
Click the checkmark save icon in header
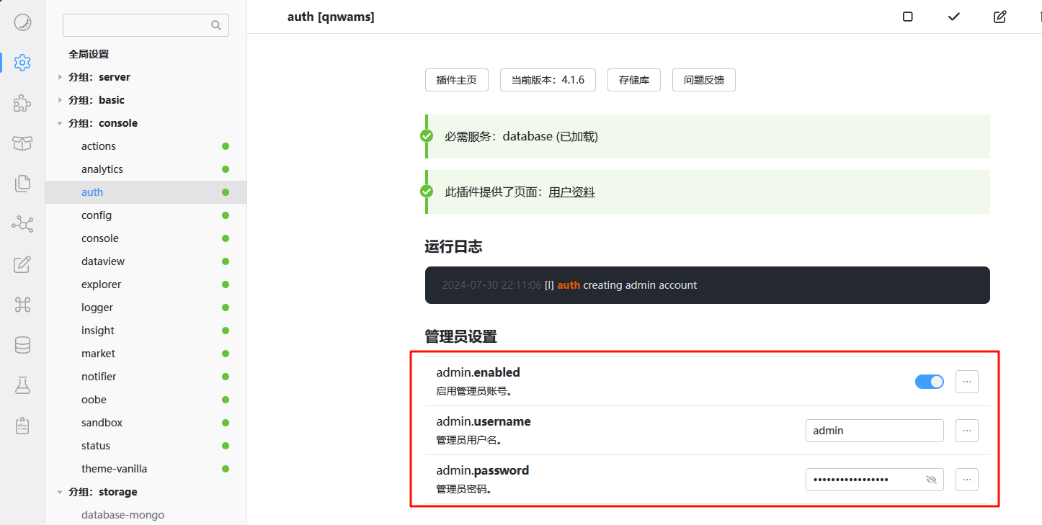(x=954, y=17)
